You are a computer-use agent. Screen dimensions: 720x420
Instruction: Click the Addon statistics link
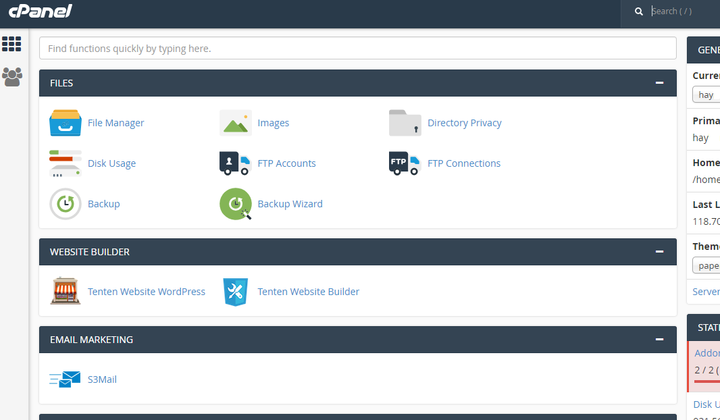point(707,353)
